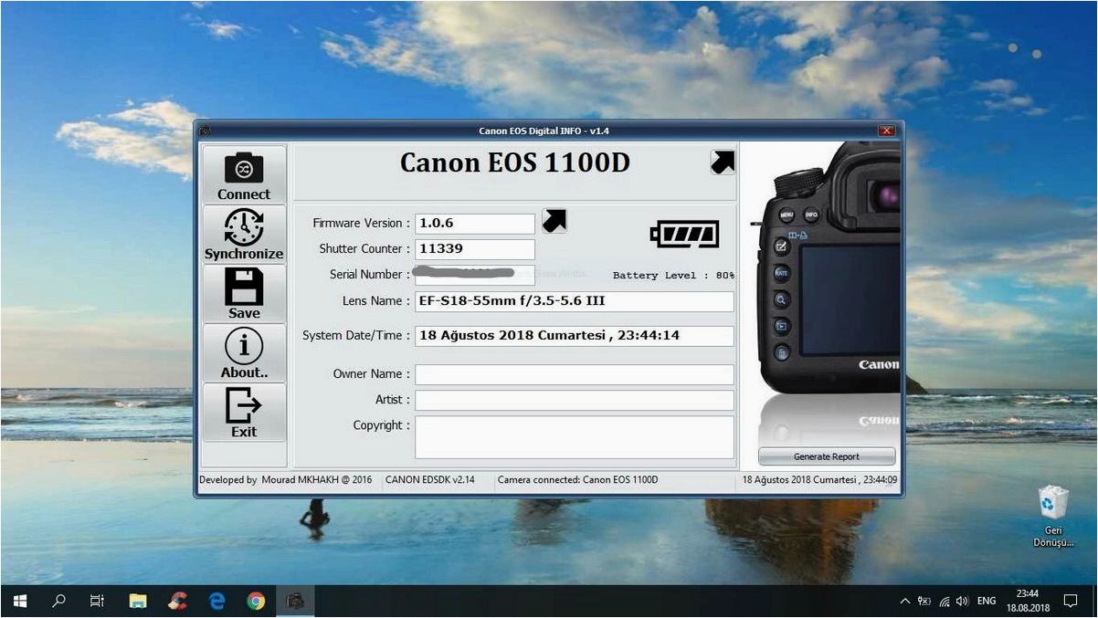This screenshot has height=618, width=1098.
Task: Exit the application via Exit button
Action: pyautogui.click(x=244, y=412)
